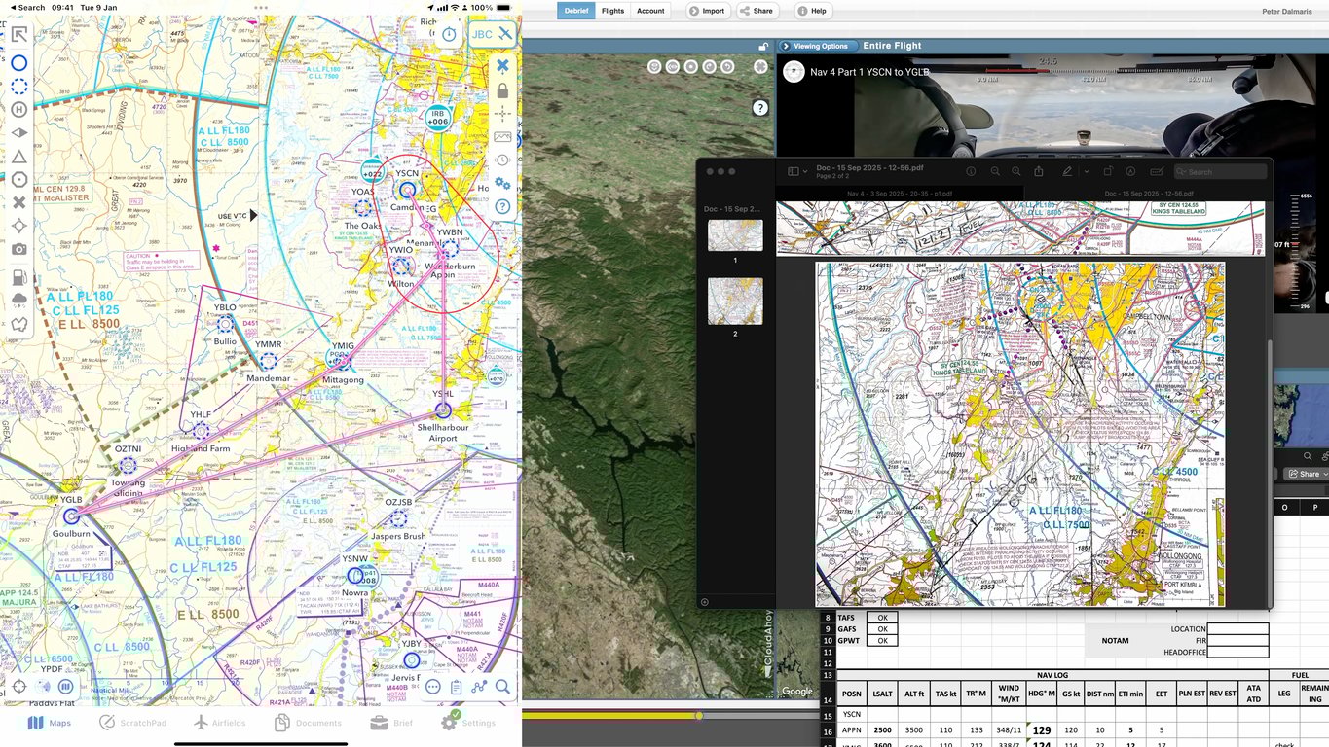Tap the camera icon on the map toolbar
The height and width of the screenshot is (747, 1329).
18,249
